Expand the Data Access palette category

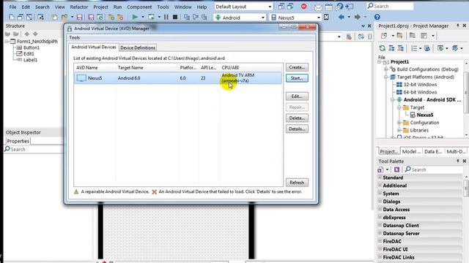pyautogui.click(x=380, y=210)
